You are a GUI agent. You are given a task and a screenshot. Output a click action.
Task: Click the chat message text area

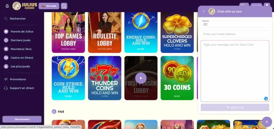tap(235, 71)
